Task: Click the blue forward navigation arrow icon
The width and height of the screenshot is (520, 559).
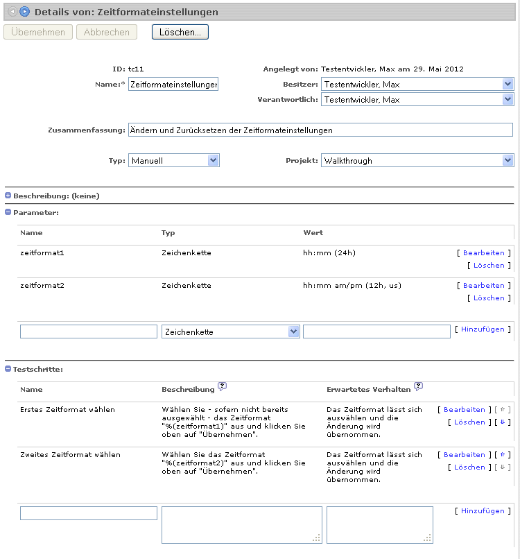Action: point(25,12)
